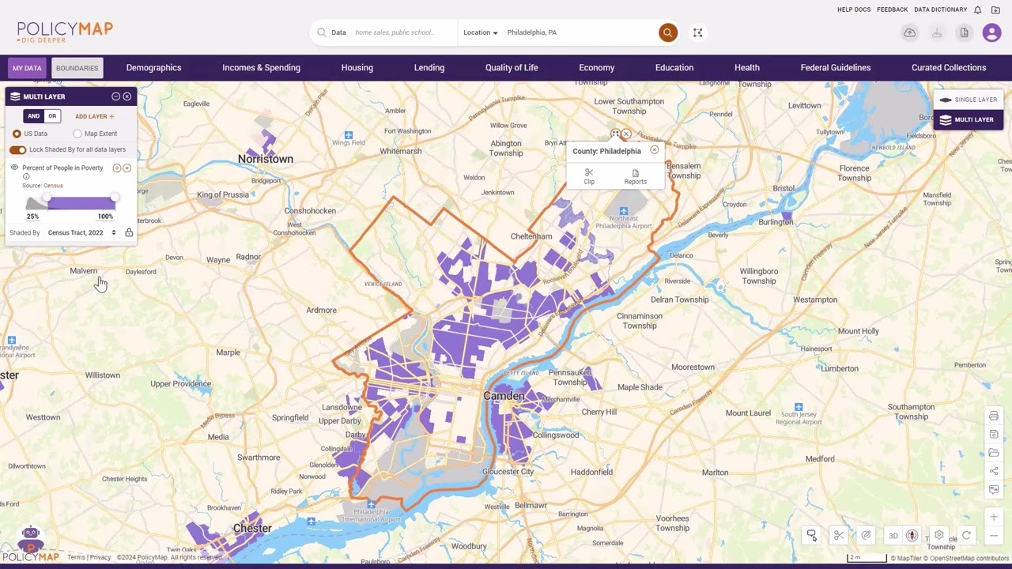This screenshot has width=1012, height=569.
Task: Click the Census source link
Action: [53, 186]
